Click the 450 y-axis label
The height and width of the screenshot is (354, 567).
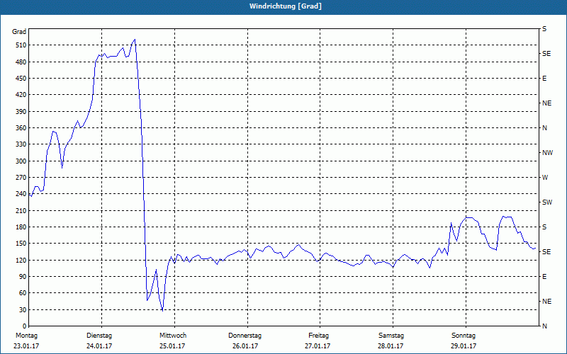(21, 79)
